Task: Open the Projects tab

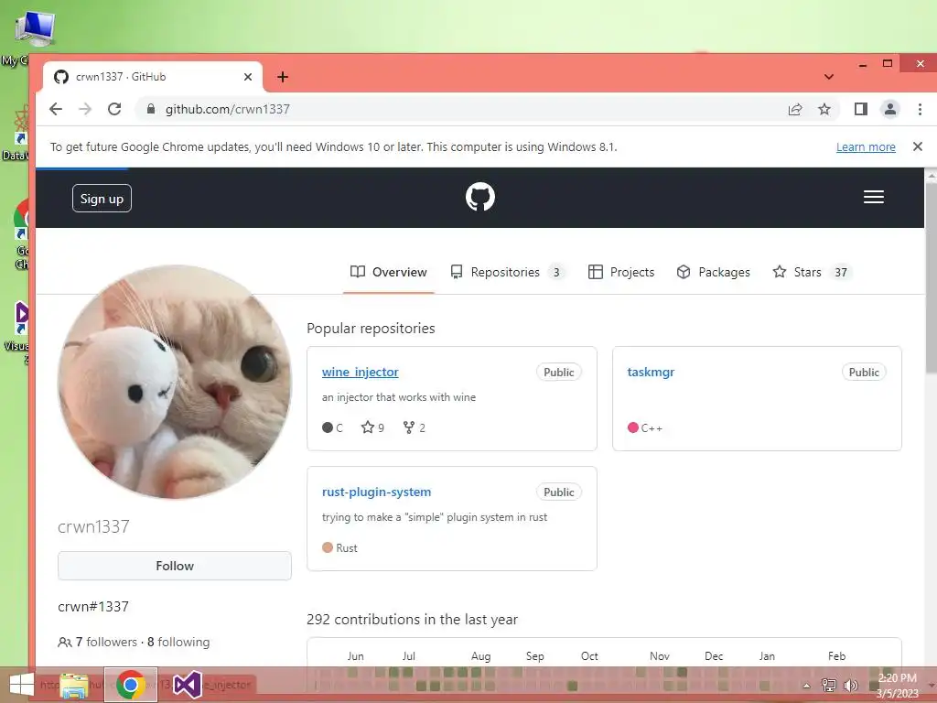Action: [621, 272]
